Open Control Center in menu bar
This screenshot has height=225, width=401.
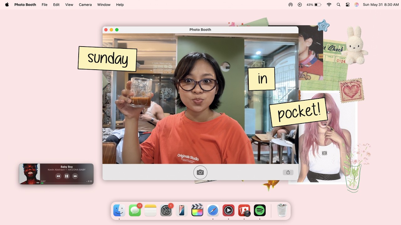(x=347, y=5)
